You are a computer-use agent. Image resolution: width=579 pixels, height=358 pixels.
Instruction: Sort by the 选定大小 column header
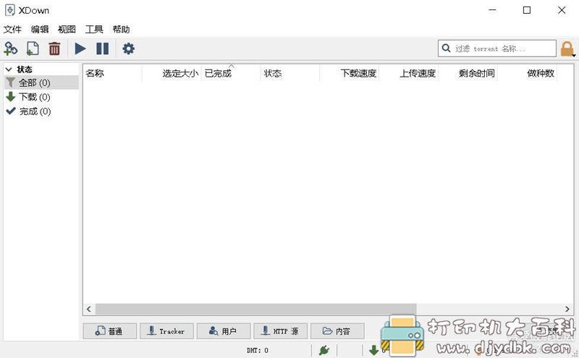click(x=172, y=74)
